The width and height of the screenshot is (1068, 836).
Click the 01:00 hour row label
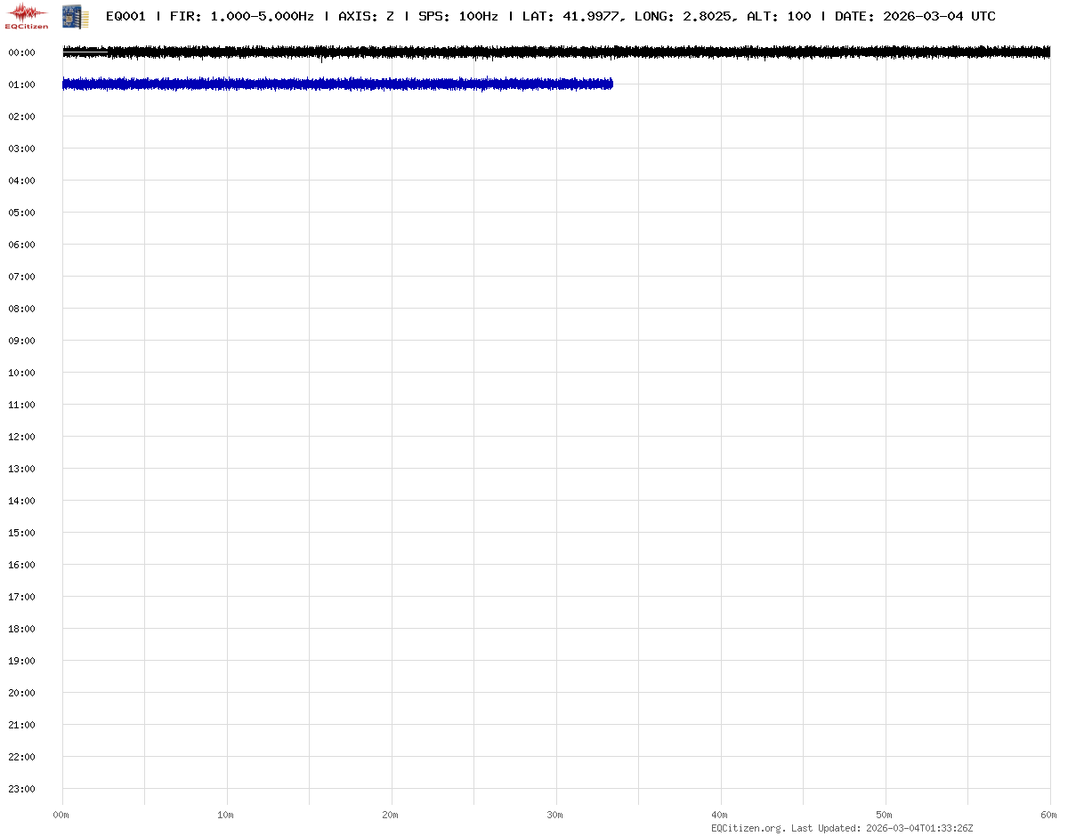21,84
